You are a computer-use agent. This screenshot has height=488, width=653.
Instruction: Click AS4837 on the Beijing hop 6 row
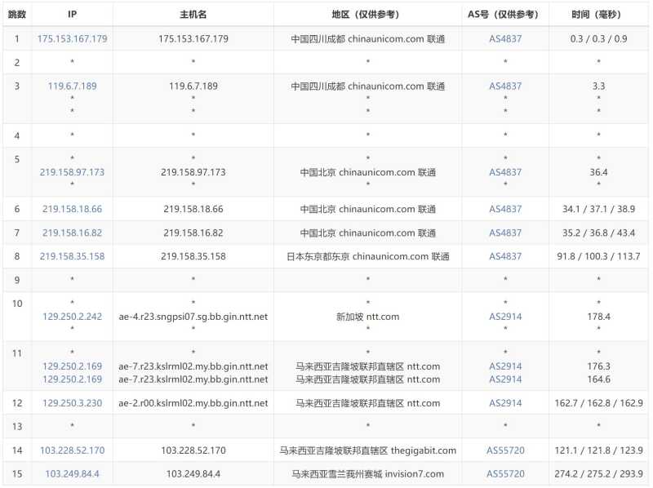pyautogui.click(x=504, y=209)
